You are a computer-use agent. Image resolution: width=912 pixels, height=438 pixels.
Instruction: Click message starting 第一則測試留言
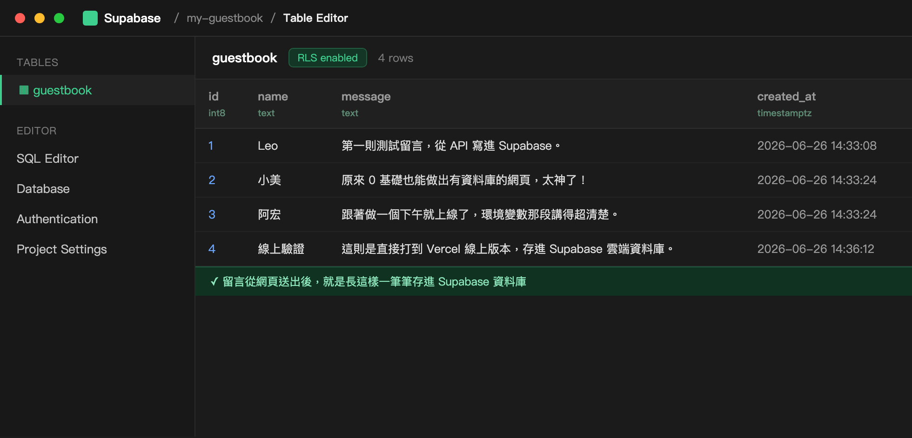tap(451, 146)
